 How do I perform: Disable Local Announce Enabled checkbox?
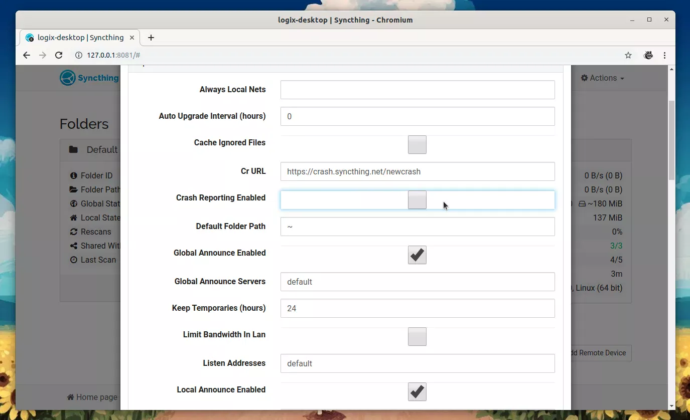(x=417, y=391)
